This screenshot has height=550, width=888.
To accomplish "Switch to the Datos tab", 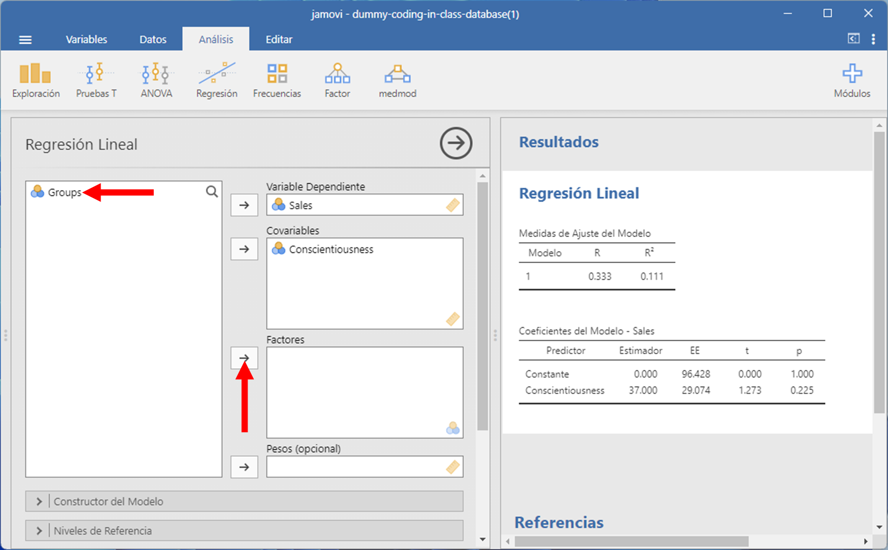I will click(153, 40).
